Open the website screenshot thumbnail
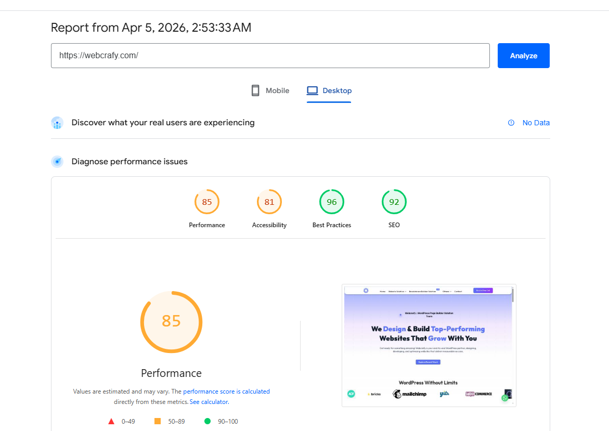This screenshot has width=609, height=431. pyautogui.click(x=429, y=345)
